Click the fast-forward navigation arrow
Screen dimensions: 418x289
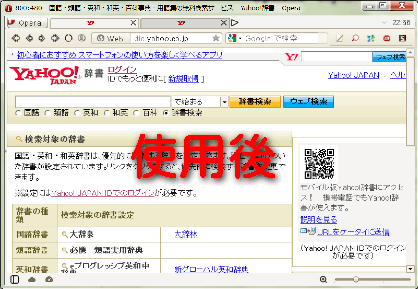click(x=55, y=38)
